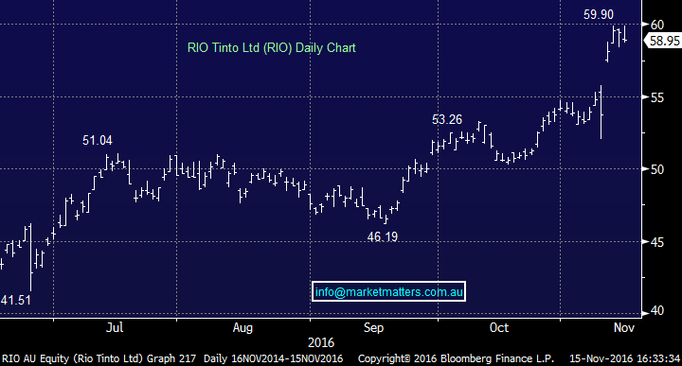The height and width of the screenshot is (366, 682).
Task: Click the 2016 year label
Action: pyautogui.click(x=321, y=343)
